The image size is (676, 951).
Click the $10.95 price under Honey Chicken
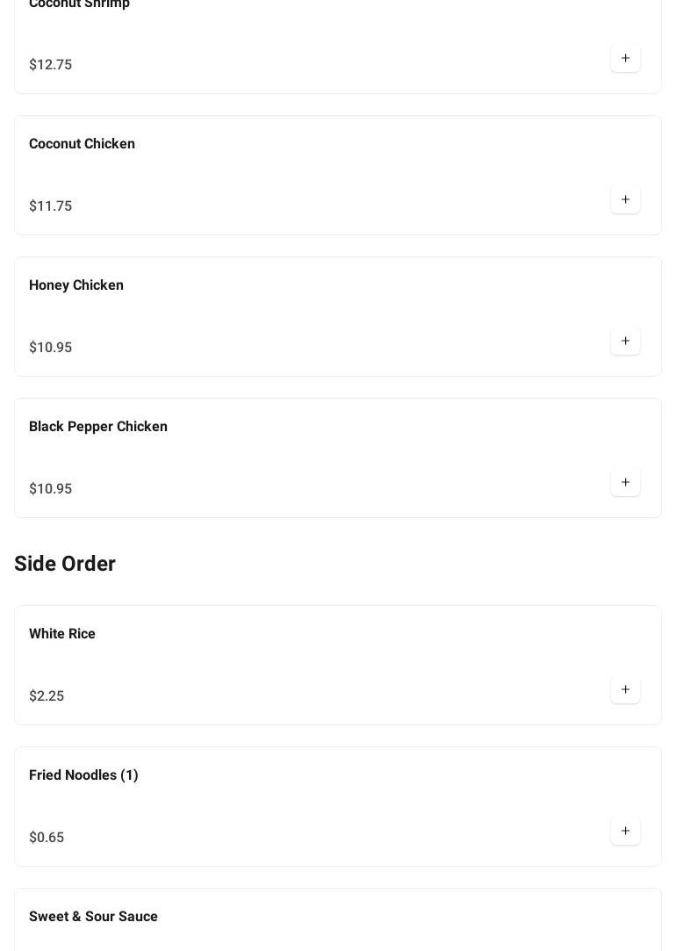(x=50, y=348)
